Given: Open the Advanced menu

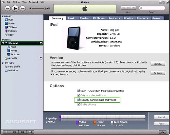Looking at the screenshot, I should click(33, 2).
